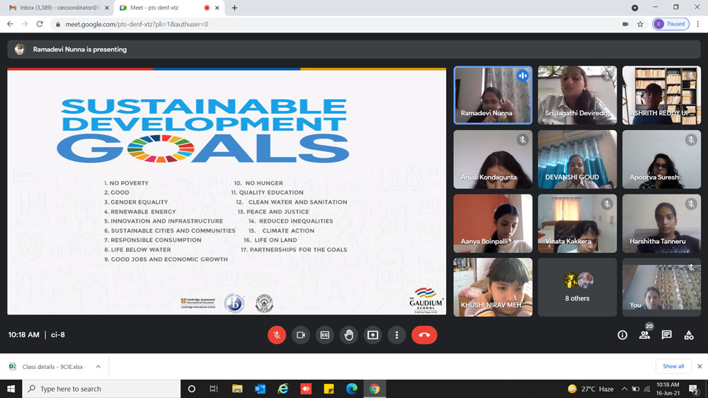The width and height of the screenshot is (708, 398).
Task: Go back in browser history
Action: click(10, 24)
